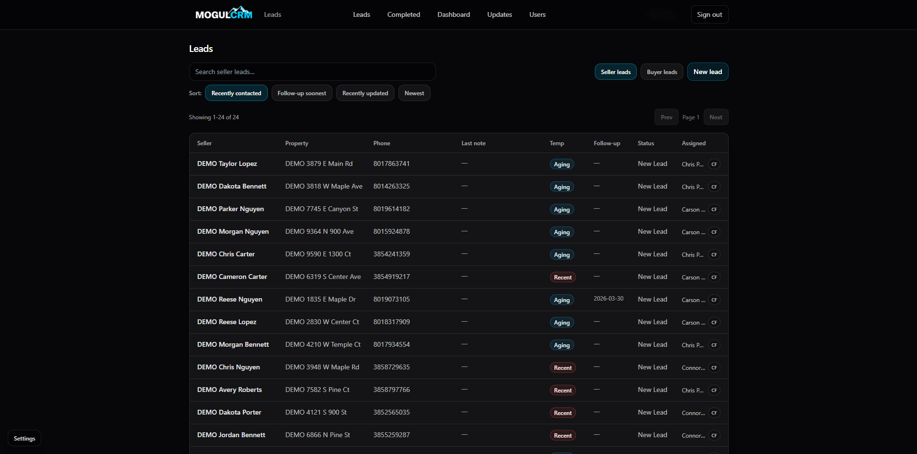The height and width of the screenshot is (454, 917).
Task: Click the CF avatar on DEMO Reese Nguyen's row
Action: pos(714,300)
